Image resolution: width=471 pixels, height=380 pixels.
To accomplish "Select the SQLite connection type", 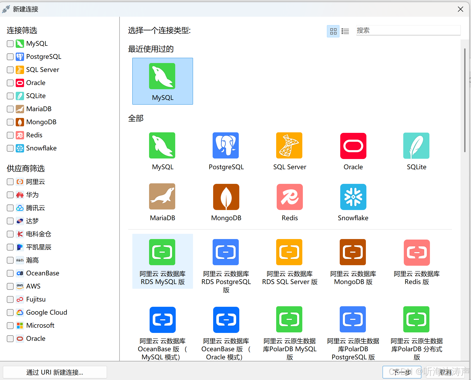I will click(x=416, y=151).
